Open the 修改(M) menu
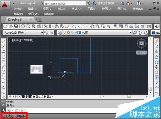Image resolution: width=161 pixels, height=119 pixels. (138, 9)
